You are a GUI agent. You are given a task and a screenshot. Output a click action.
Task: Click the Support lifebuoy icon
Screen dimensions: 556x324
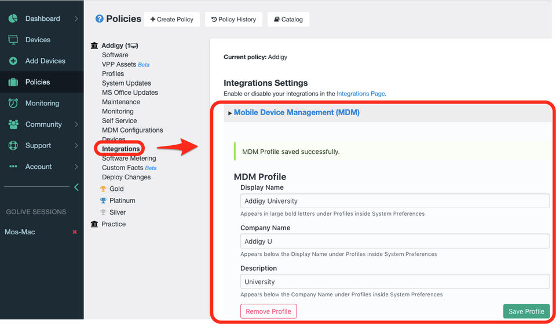tap(13, 146)
